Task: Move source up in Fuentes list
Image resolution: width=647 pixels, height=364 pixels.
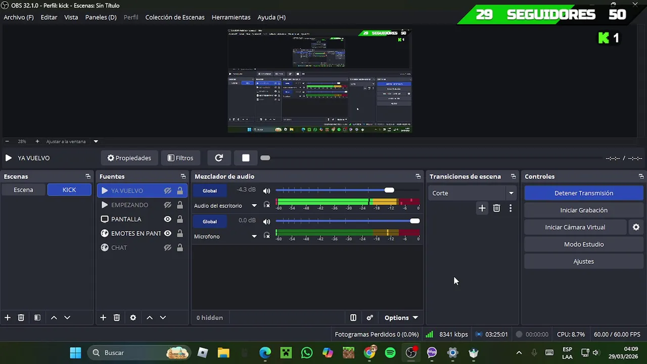Action: (150, 317)
